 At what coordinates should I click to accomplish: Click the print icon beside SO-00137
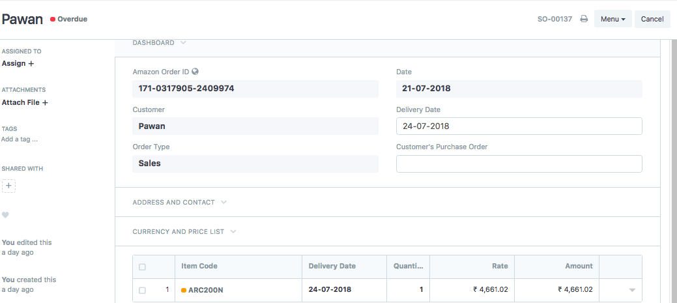pyautogui.click(x=584, y=19)
